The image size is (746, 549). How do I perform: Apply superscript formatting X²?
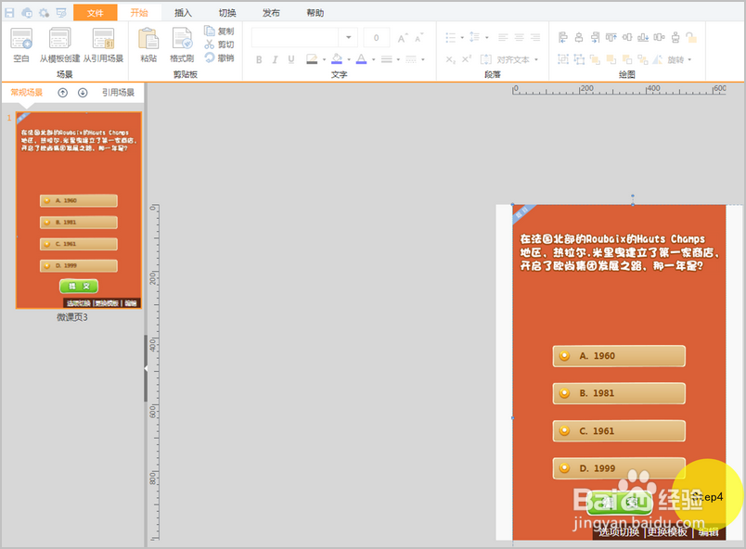click(x=467, y=59)
